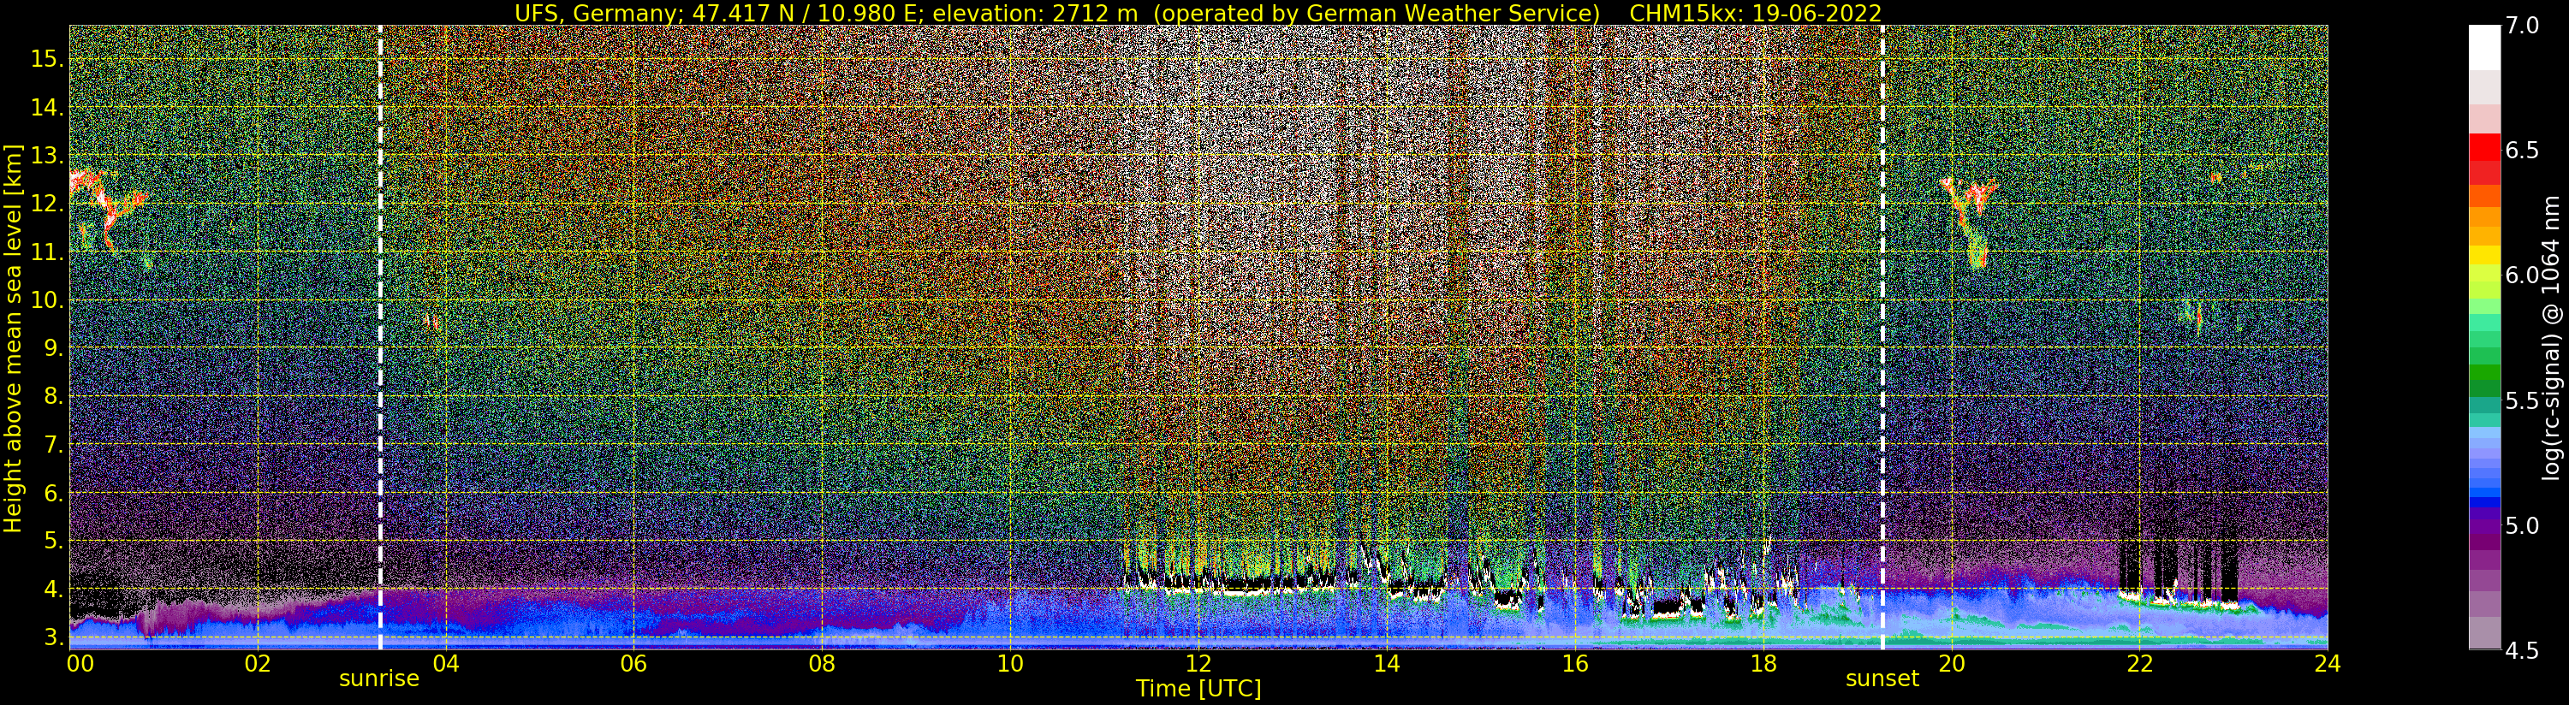Click the "5." height tick label
Image resolution: width=2569 pixels, height=705 pixels.
(53, 541)
